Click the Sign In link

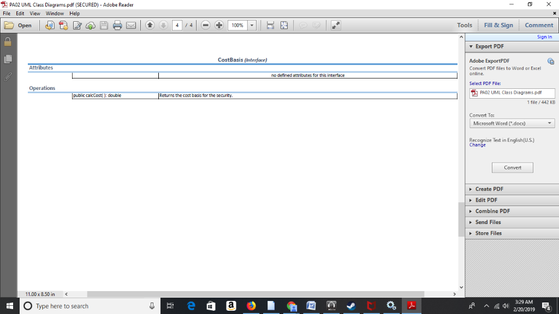click(544, 37)
